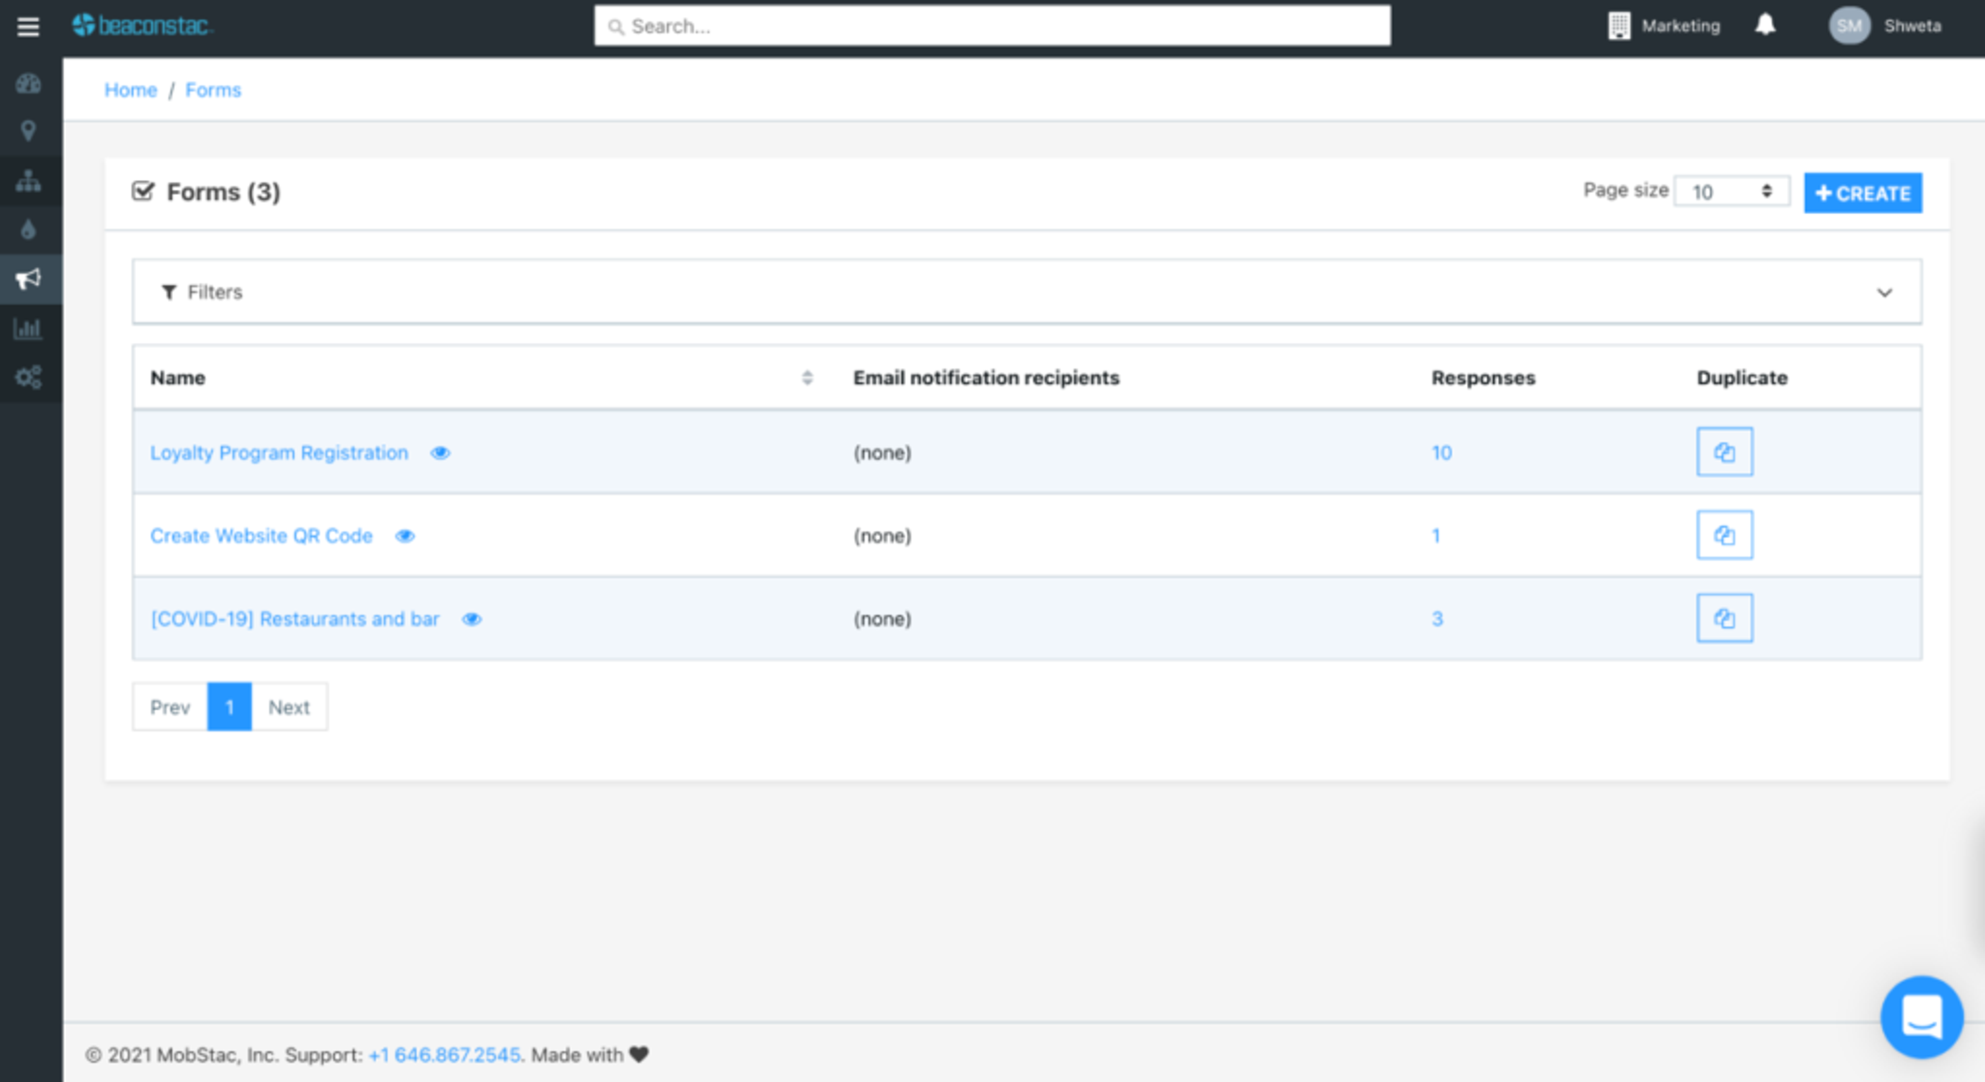Open the location pin sidebar icon
Image resolution: width=1985 pixels, height=1082 pixels.
click(28, 131)
